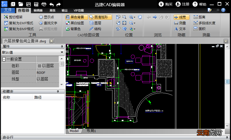
Task: Open zoom-out dropdown arrow
Action: click(x=134, y=23)
